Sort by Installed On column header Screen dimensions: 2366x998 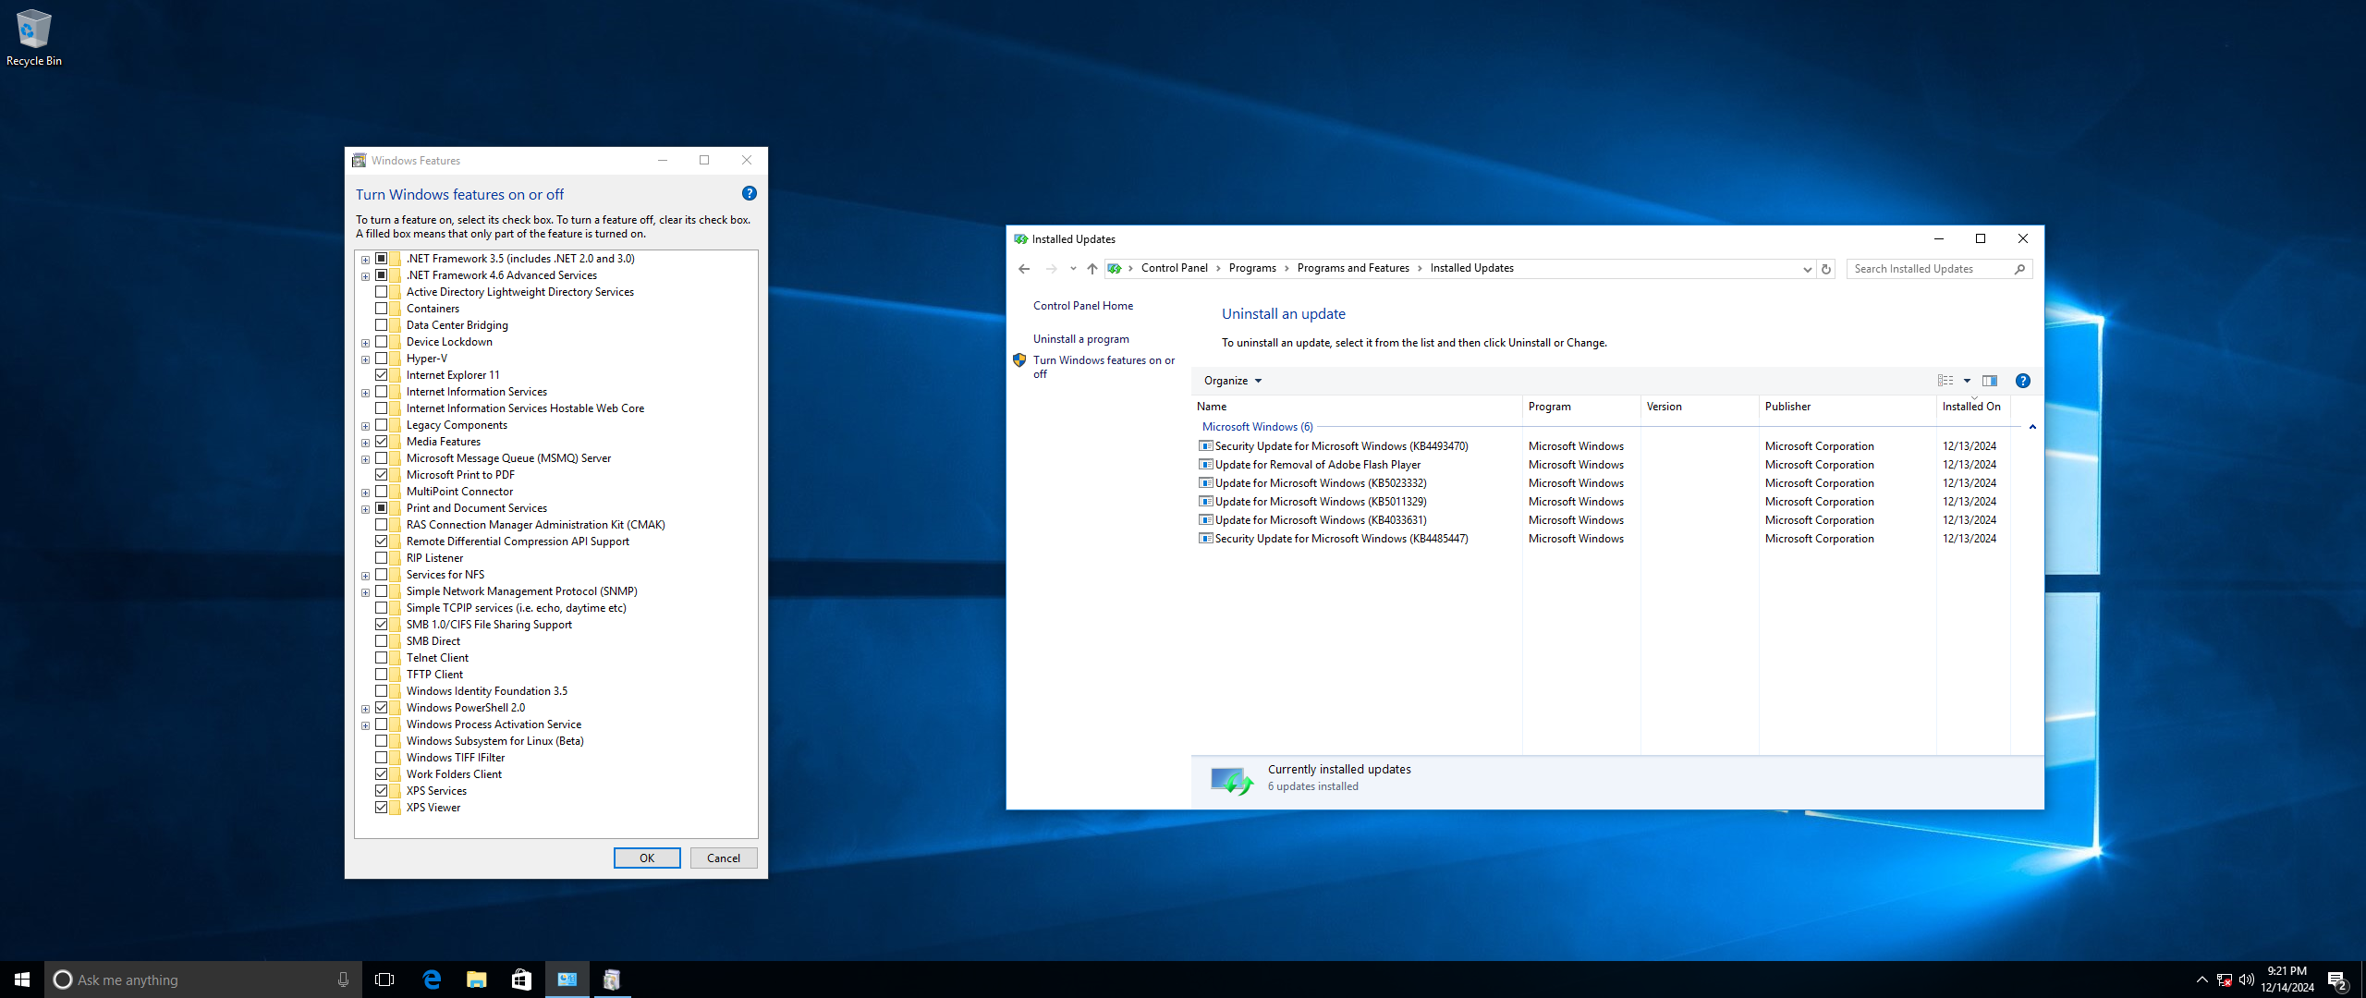[1972, 407]
